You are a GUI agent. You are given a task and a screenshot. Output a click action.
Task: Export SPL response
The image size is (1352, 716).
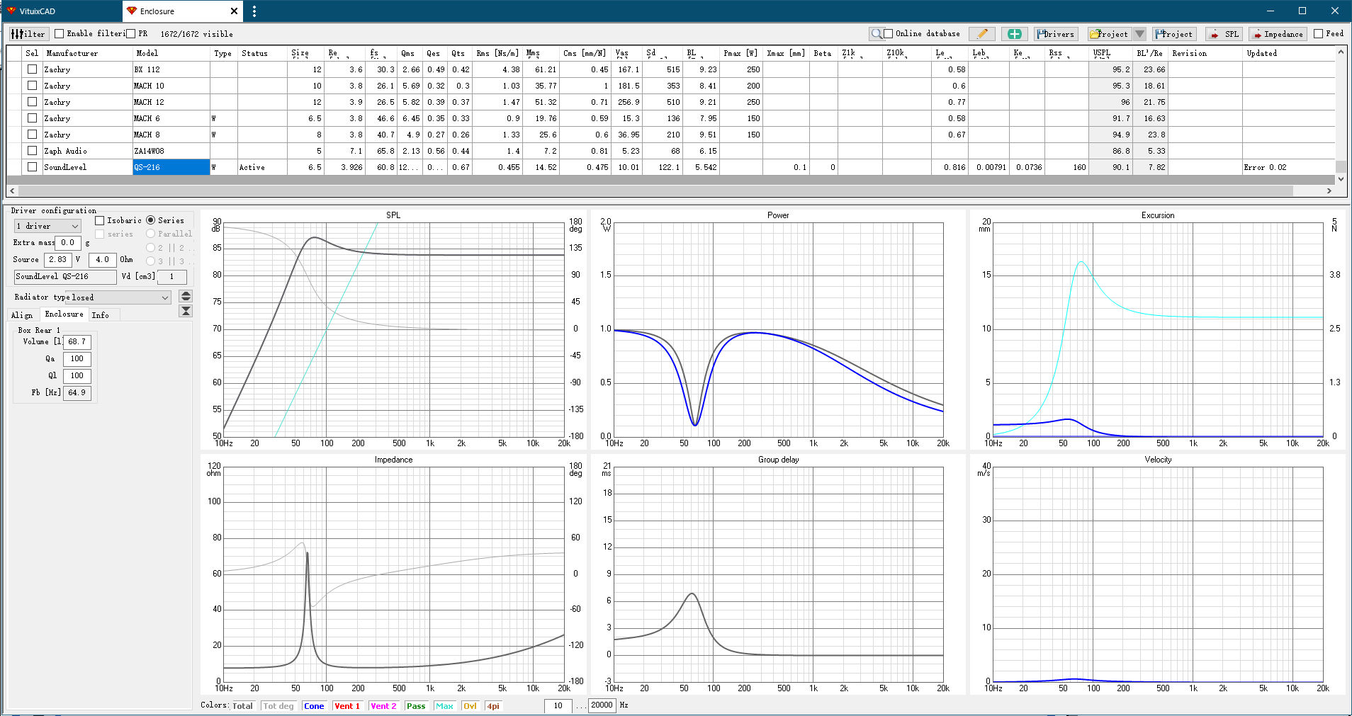tap(1224, 33)
